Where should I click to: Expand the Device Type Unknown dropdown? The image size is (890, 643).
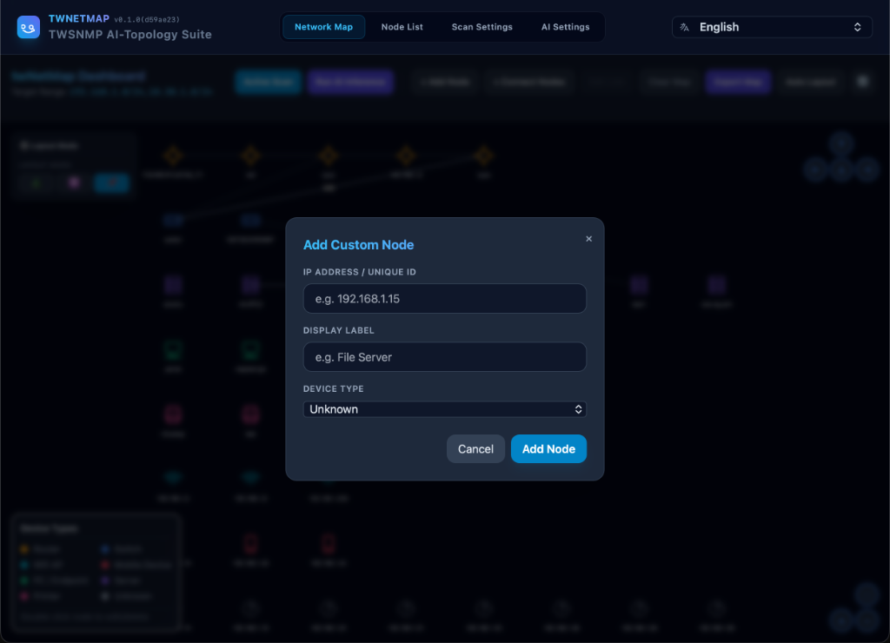coord(444,409)
